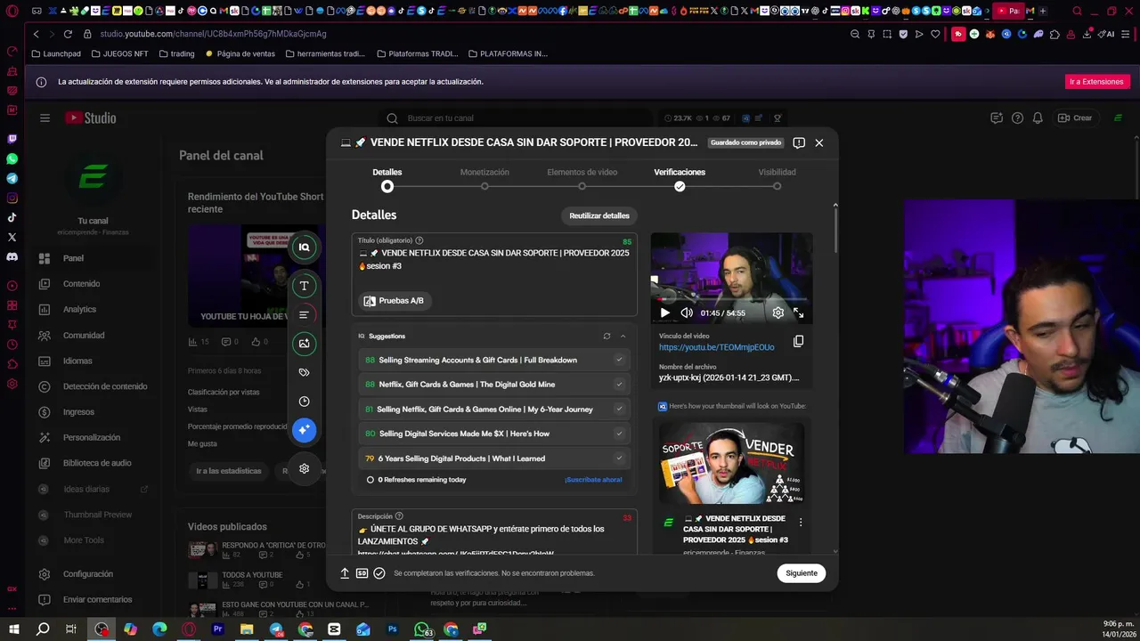This screenshot has width=1140, height=641.
Task: Click the Siguiente button
Action: (x=801, y=573)
